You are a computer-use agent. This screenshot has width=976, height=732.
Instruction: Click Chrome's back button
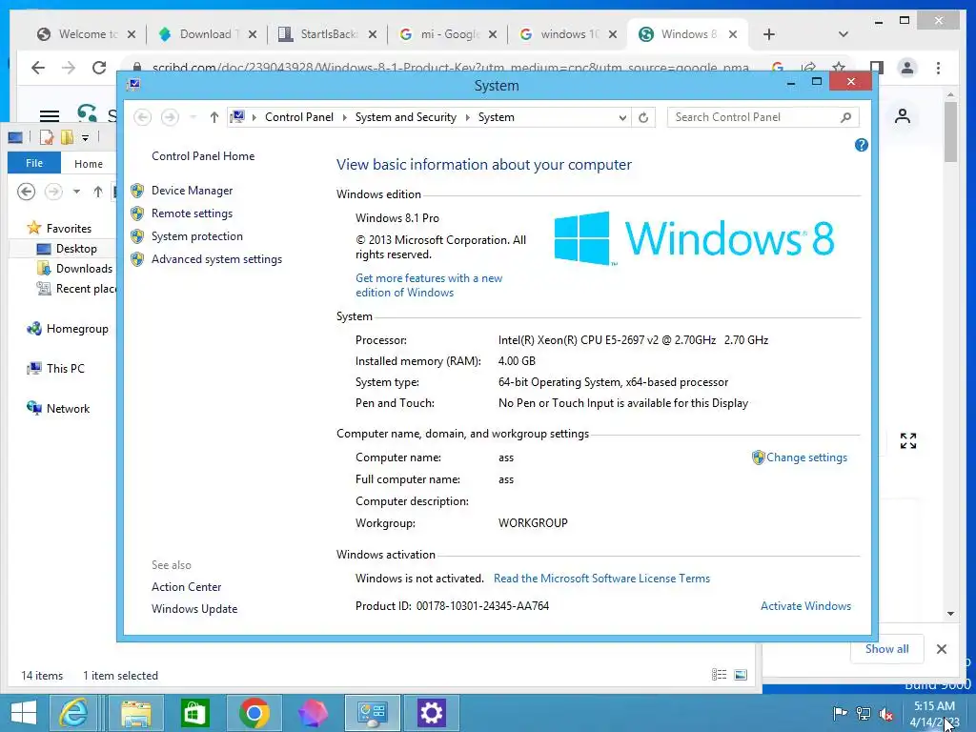click(x=38, y=68)
